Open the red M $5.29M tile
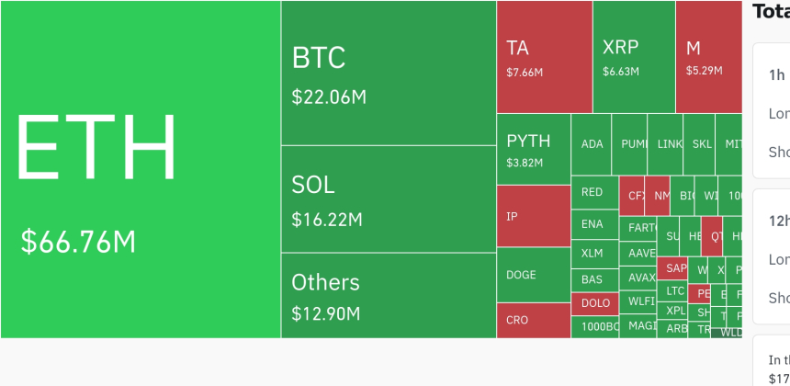Image resolution: width=790 pixels, height=386 pixels. tap(707, 57)
